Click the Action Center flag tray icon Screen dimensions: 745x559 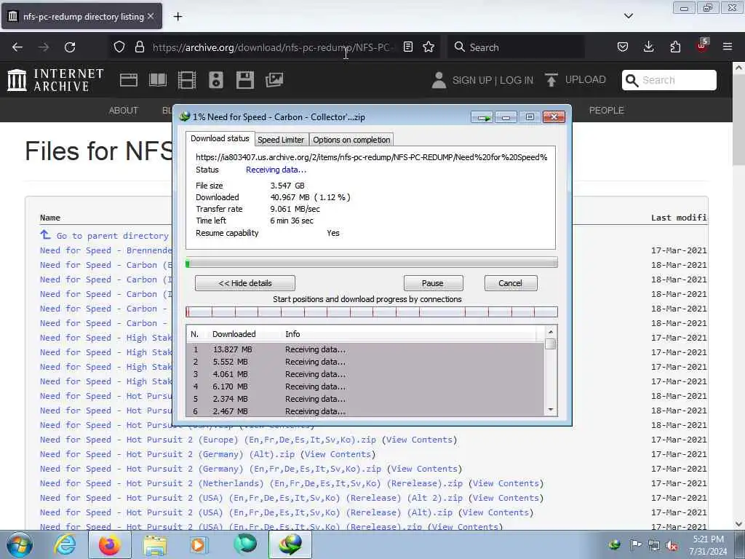[x=636, y=545]
